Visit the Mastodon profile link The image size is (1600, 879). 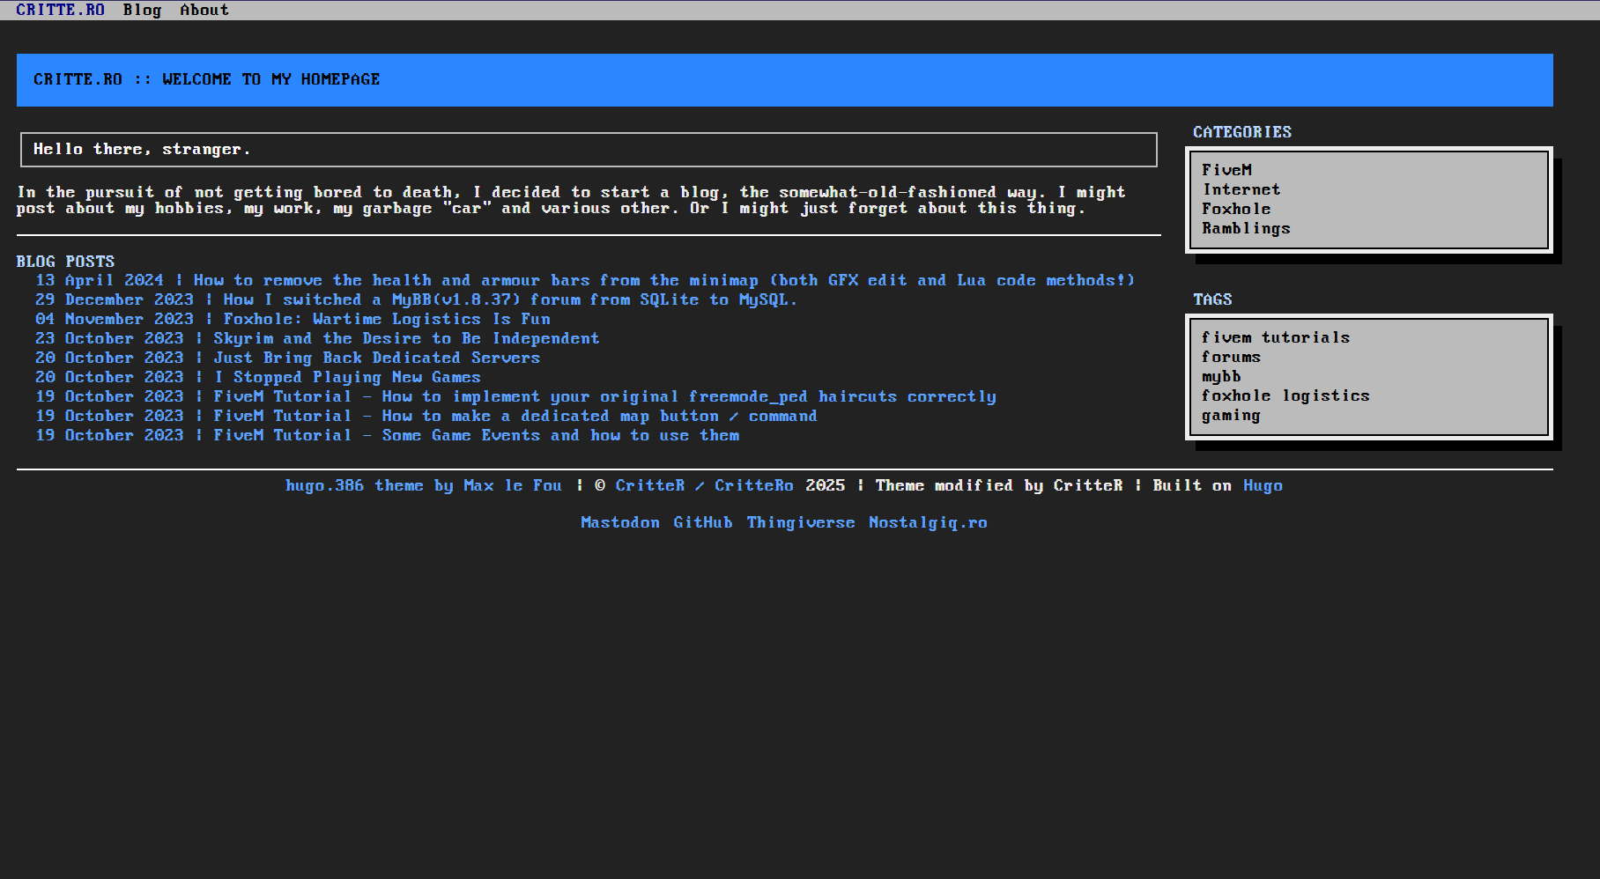click(620, 522)
